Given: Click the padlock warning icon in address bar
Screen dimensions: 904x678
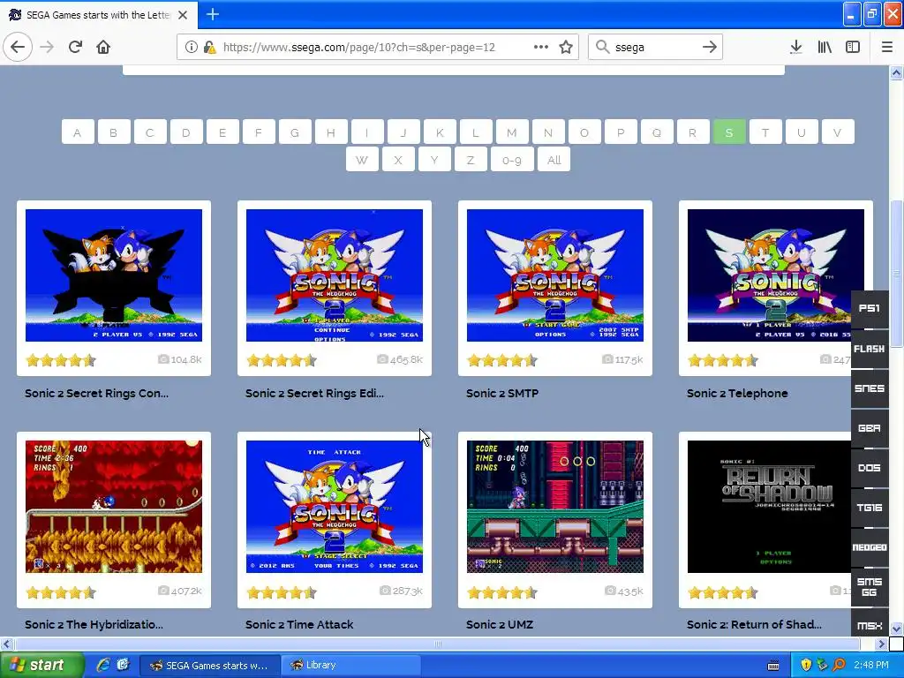Looking at the screenshot, I should pyautogui.click(x=209, y=47).
